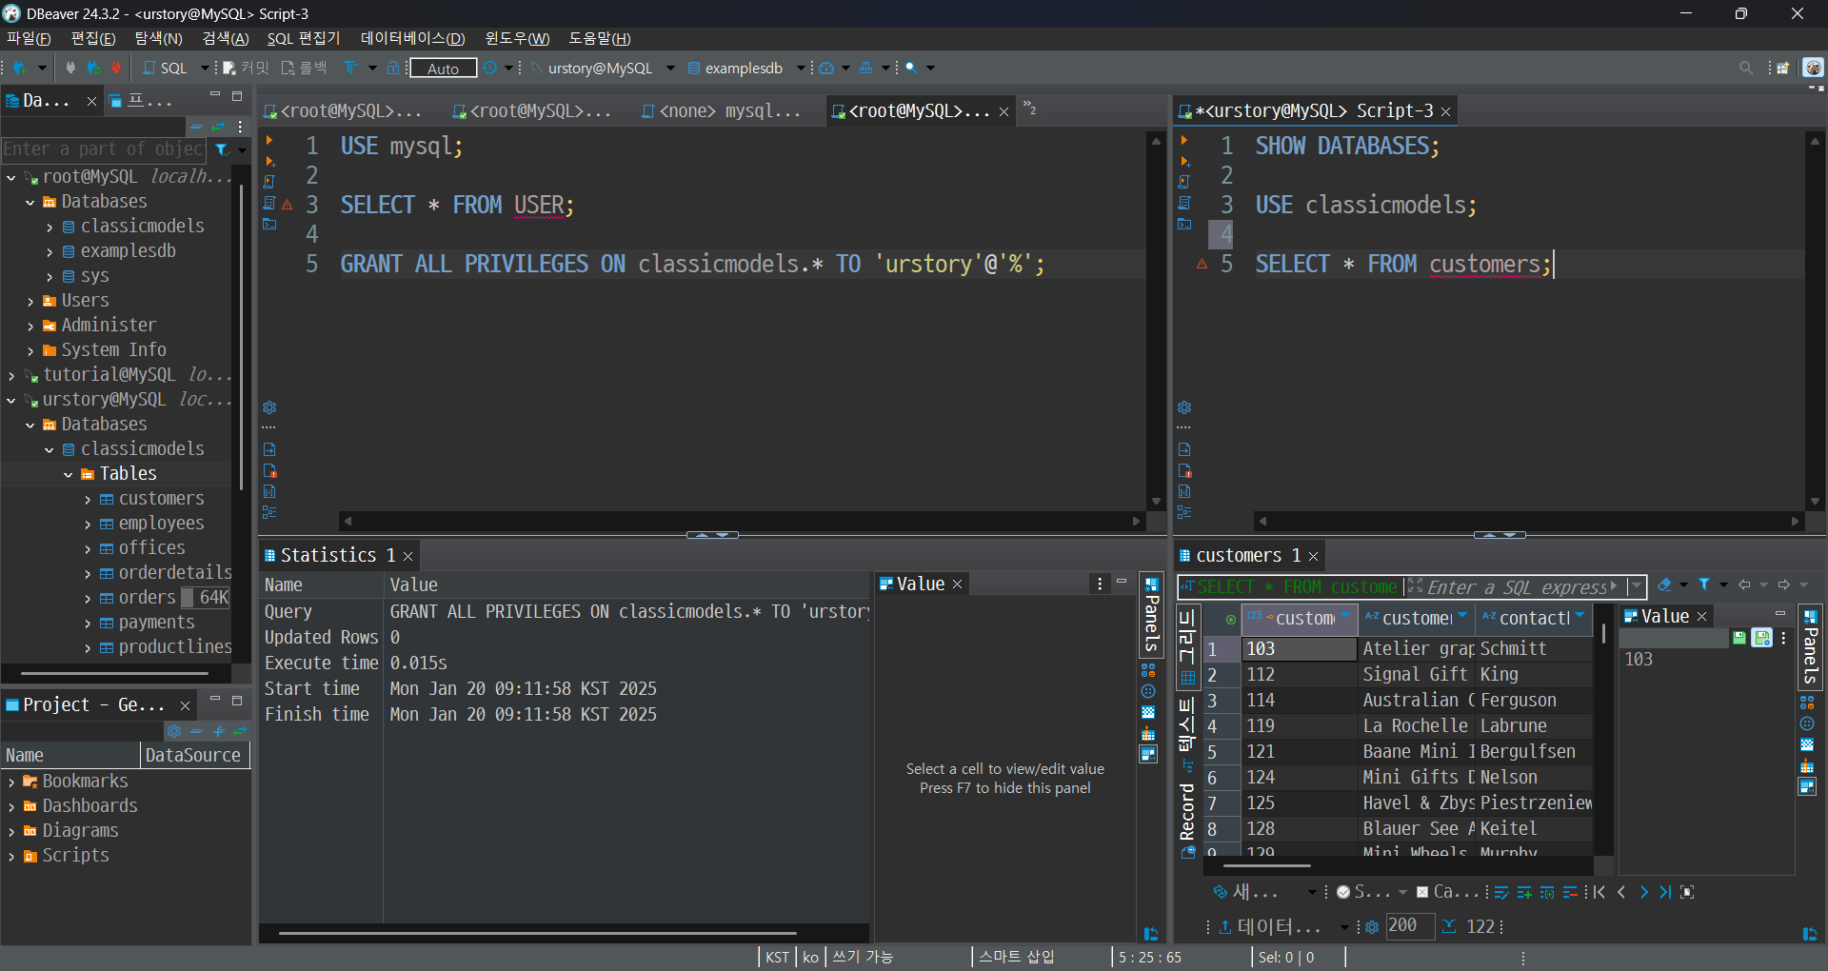Click the dashboard gauge icon in toolbar
Viewport: 1828px width, 971px height.
point(826,68)
